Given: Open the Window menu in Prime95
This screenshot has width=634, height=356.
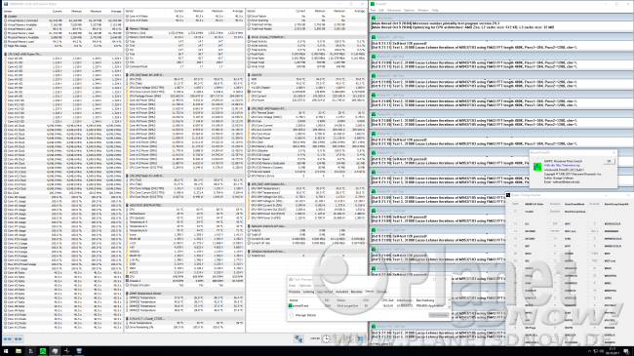Looking at the screenshot, I should pyautogui.click(x=423, y=10).
